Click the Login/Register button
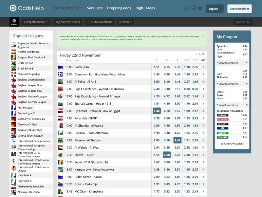 [x=239, y=9]
